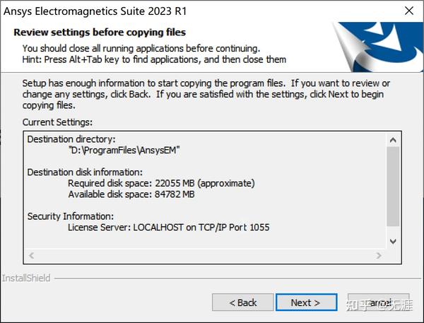The width and height of the screenshot is (424, 323).
Task: Click the horizontal scroll right arrow
Action: (x=379, y=255)
